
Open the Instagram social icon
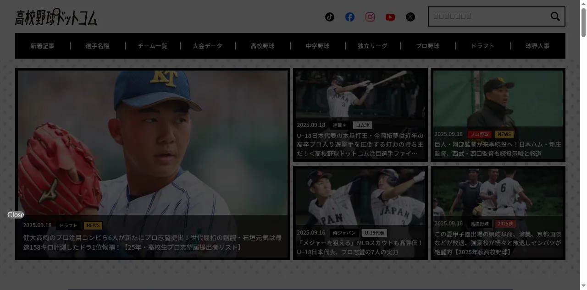pos(370,17)
